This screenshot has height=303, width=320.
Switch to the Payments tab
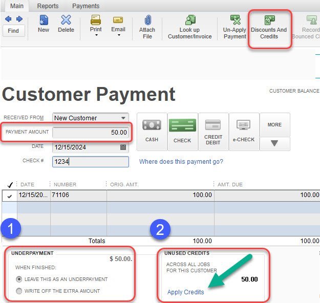(86, 6)
